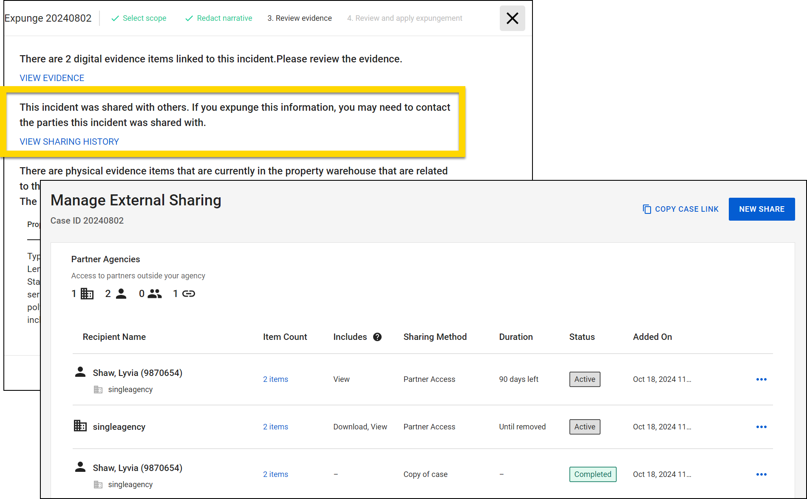Click the Includes help question mark icon

tap(377, 337)
